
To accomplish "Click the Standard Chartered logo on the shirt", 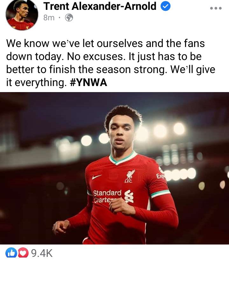I will tap(113, 196).
